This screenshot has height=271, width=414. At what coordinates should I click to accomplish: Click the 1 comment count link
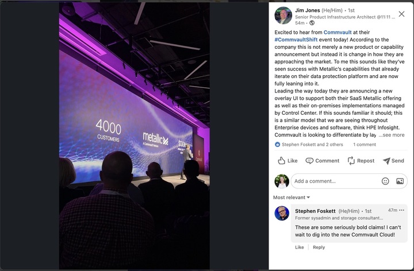365,145
